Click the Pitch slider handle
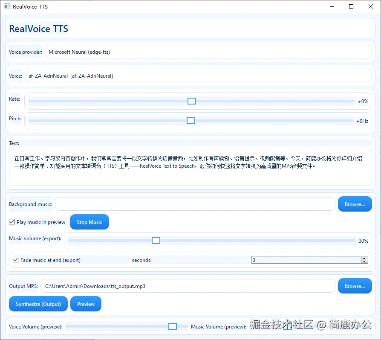The width and height of the screenshot is (381, 340). [x=191, y=121]
